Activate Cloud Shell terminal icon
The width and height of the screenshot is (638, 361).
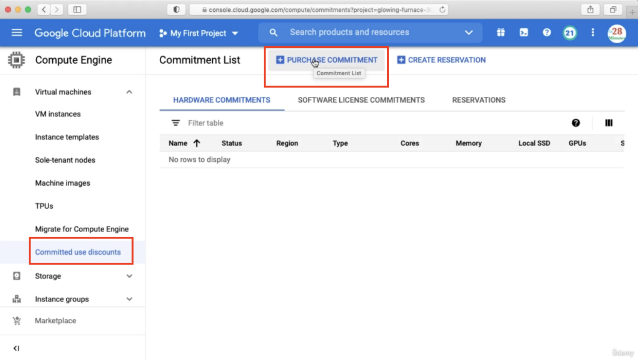524,33
